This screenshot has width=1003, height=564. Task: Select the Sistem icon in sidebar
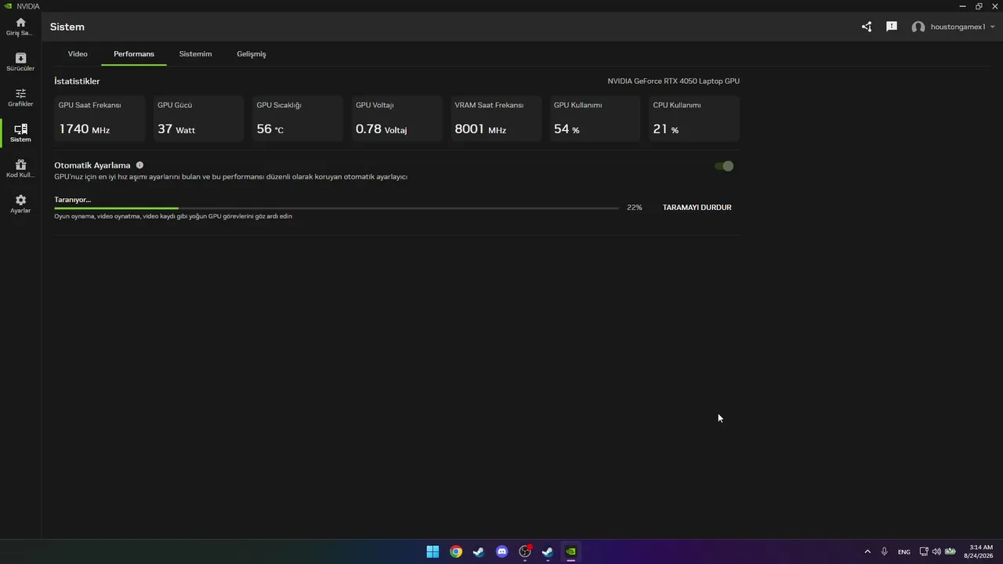20,129
